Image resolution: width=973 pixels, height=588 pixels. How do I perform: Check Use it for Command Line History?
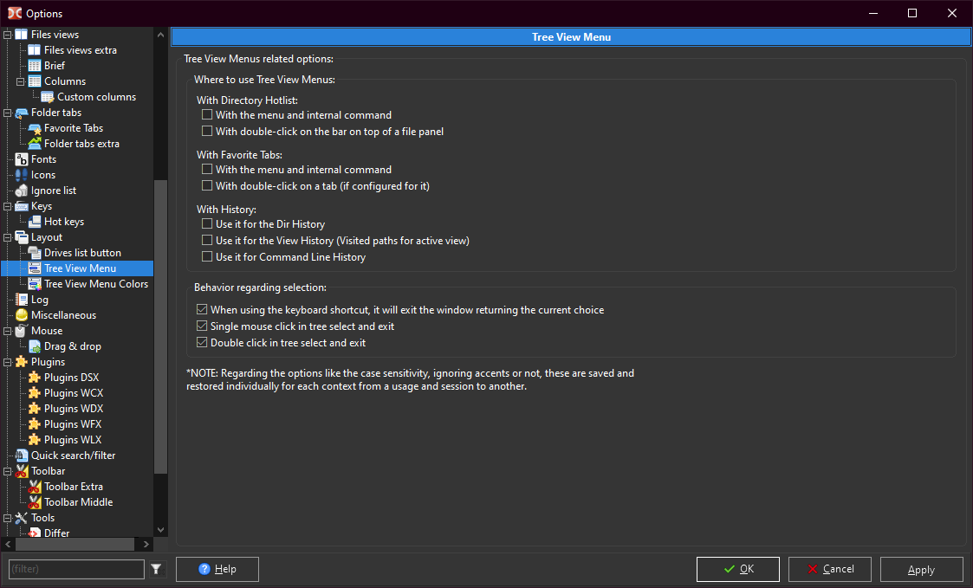(x=207, y=256)
